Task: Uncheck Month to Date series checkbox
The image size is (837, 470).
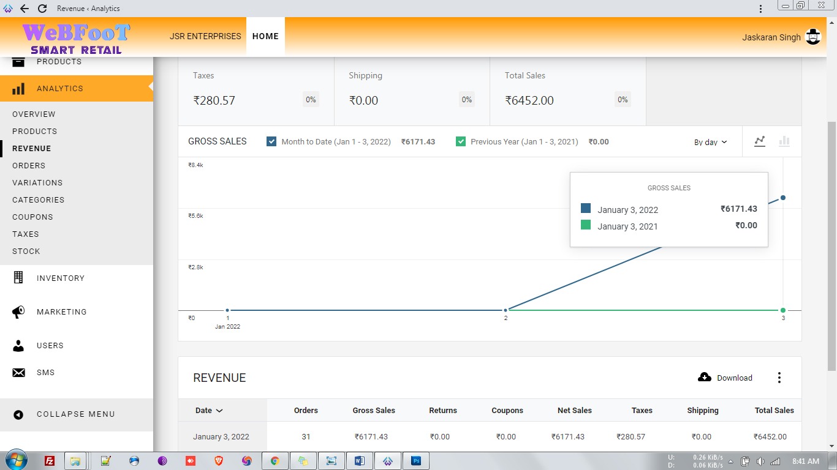Action: click(271, 141)
